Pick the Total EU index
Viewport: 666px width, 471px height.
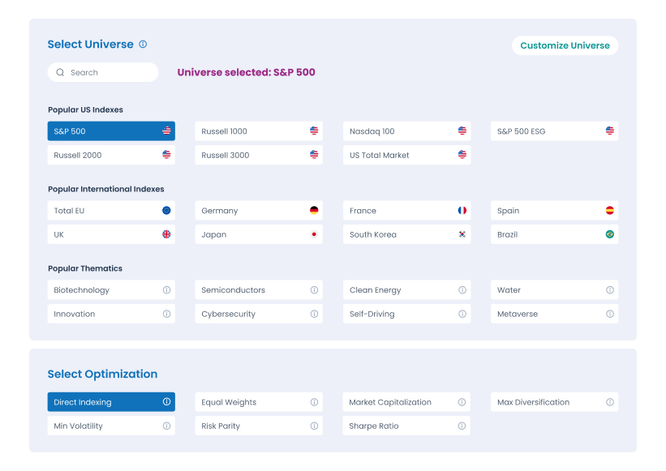pos(111,211)
